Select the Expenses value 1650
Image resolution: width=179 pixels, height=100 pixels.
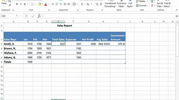pos(73,53)
